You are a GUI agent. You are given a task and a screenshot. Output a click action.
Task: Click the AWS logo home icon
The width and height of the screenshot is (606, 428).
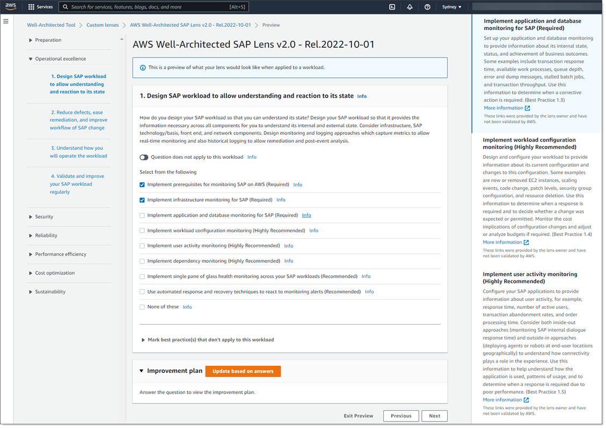[x=10, y=6]
